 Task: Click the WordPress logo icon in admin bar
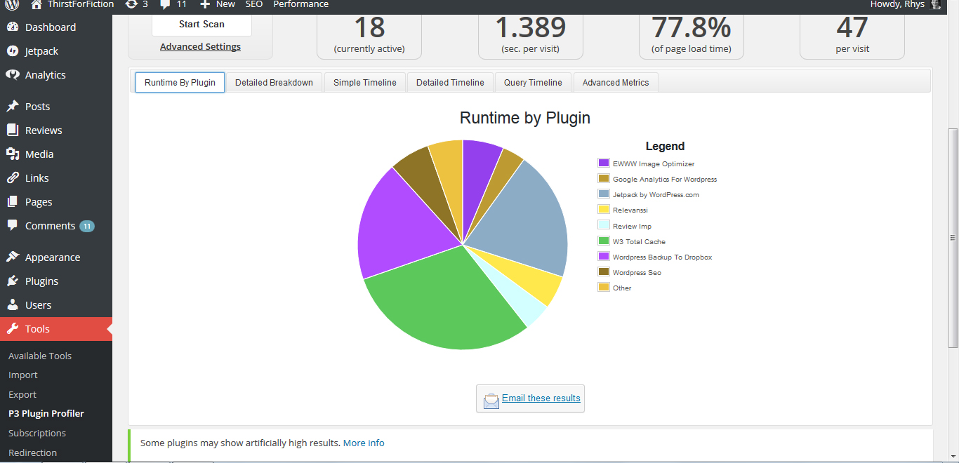(x=12, y=4)
